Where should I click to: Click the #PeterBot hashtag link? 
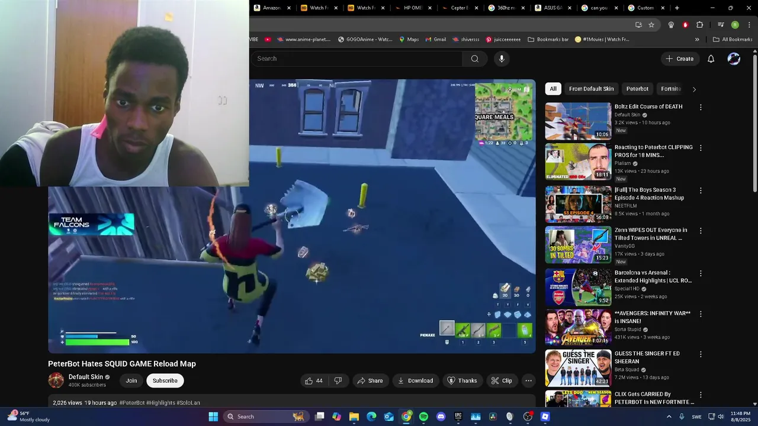pyautogui.click(x=131, y=403)
